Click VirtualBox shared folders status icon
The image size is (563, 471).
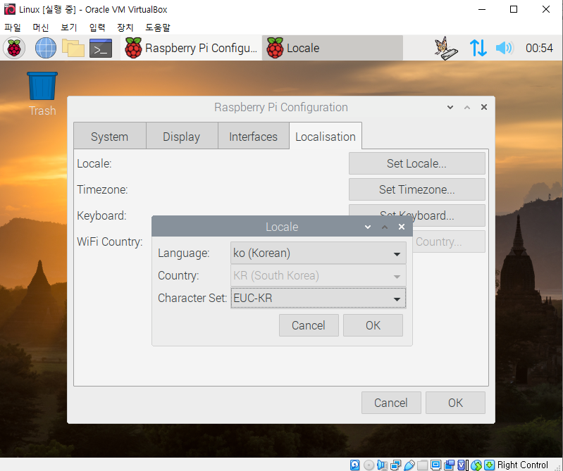coord(423,465)
